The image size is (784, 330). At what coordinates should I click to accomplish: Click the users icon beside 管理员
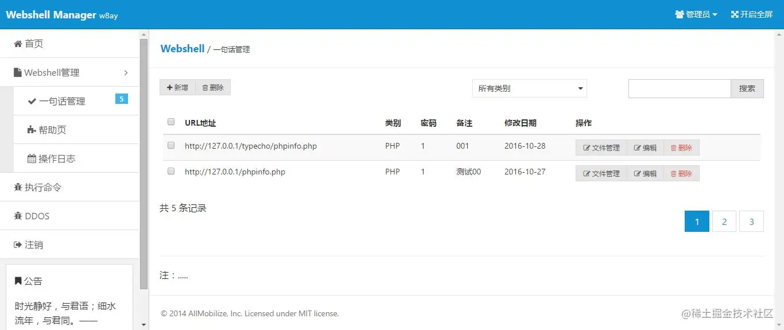click(680, 14)
